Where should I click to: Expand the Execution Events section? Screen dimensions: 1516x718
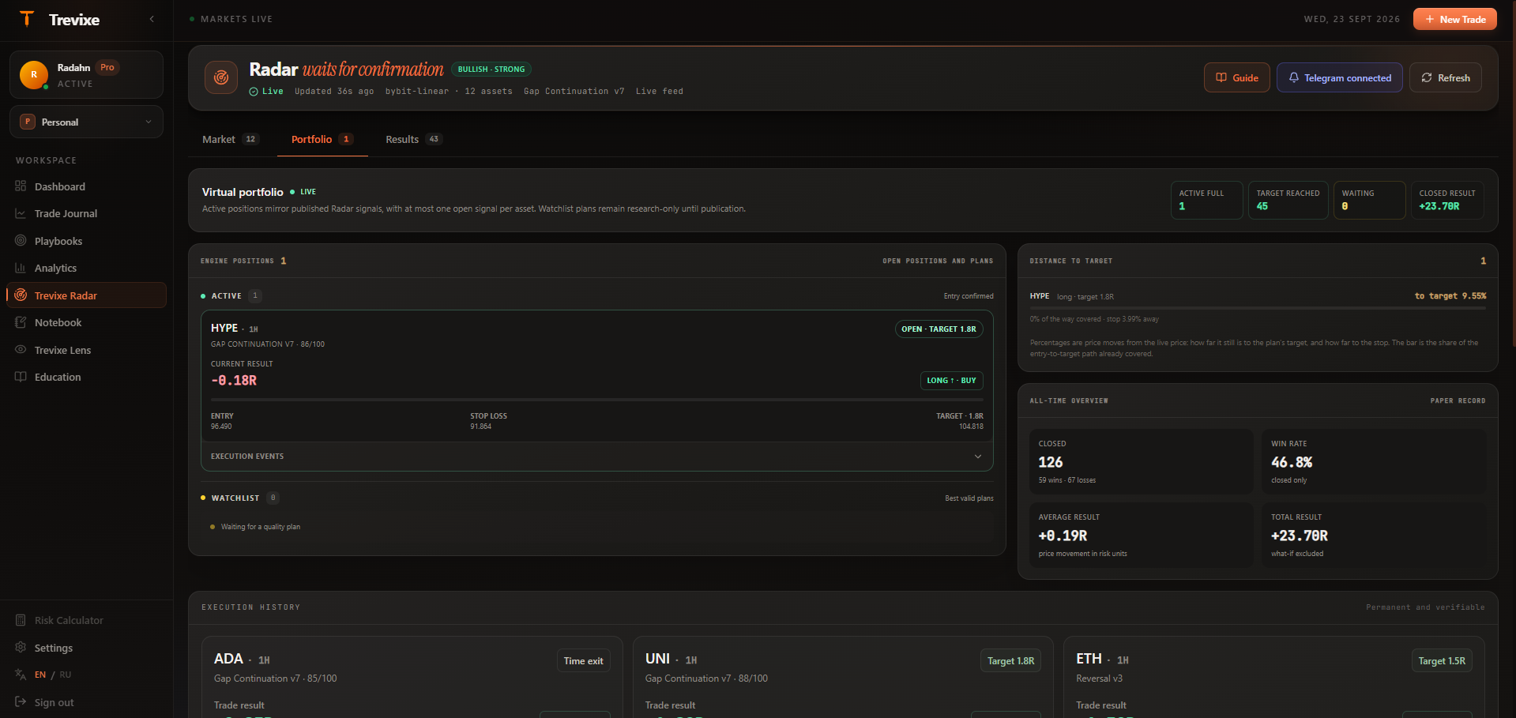click(596, 456)
